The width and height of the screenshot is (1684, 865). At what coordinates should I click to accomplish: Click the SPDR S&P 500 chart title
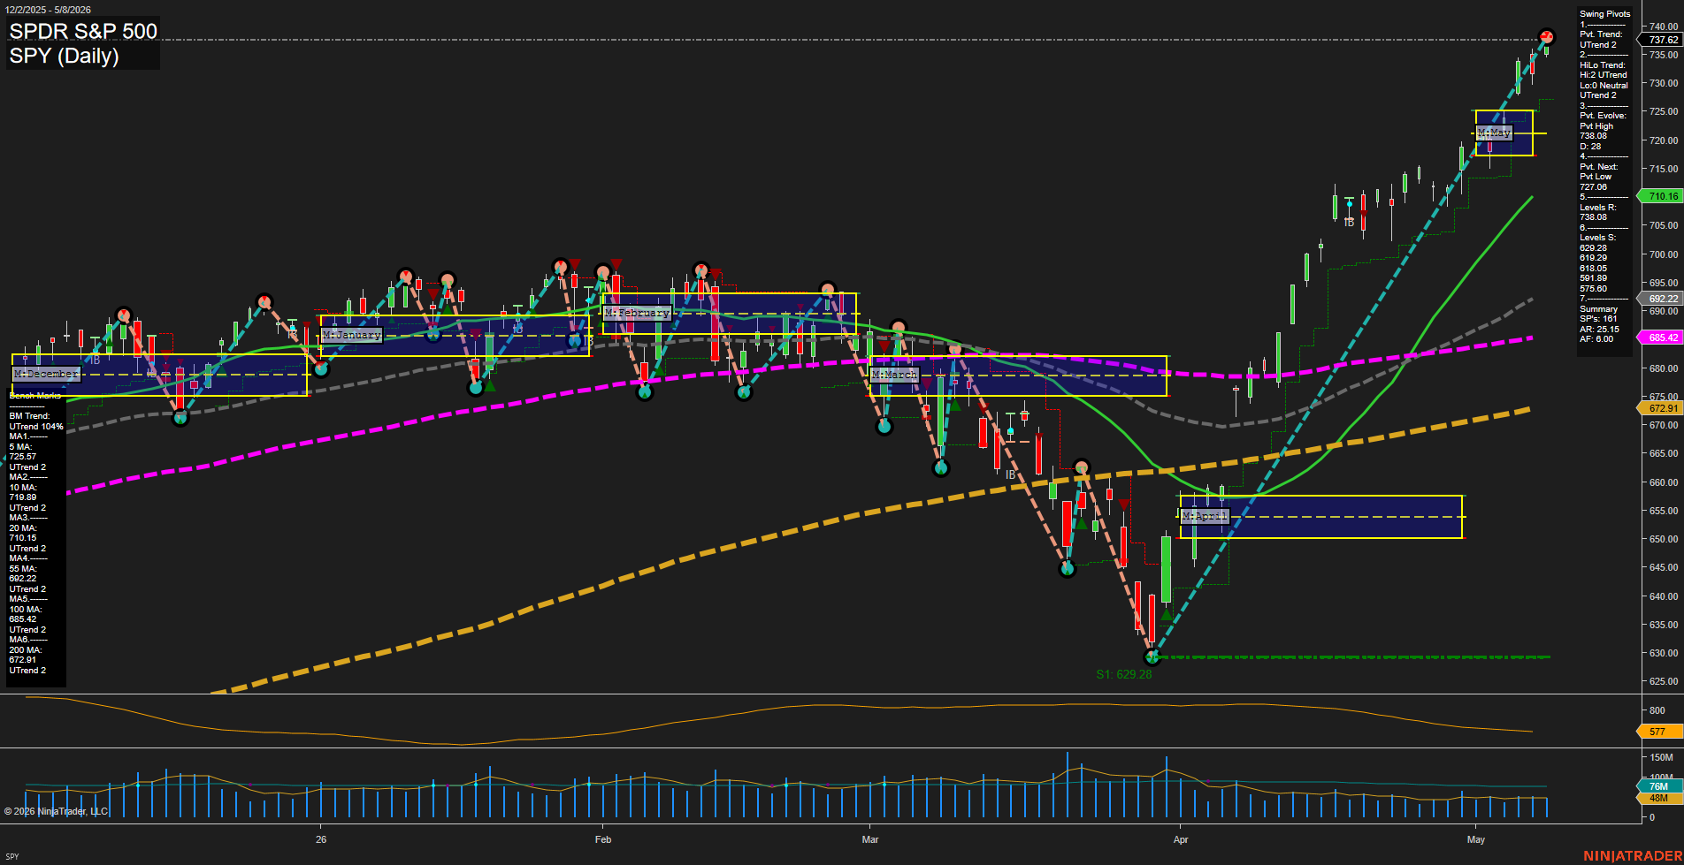(x=83, y=31)
